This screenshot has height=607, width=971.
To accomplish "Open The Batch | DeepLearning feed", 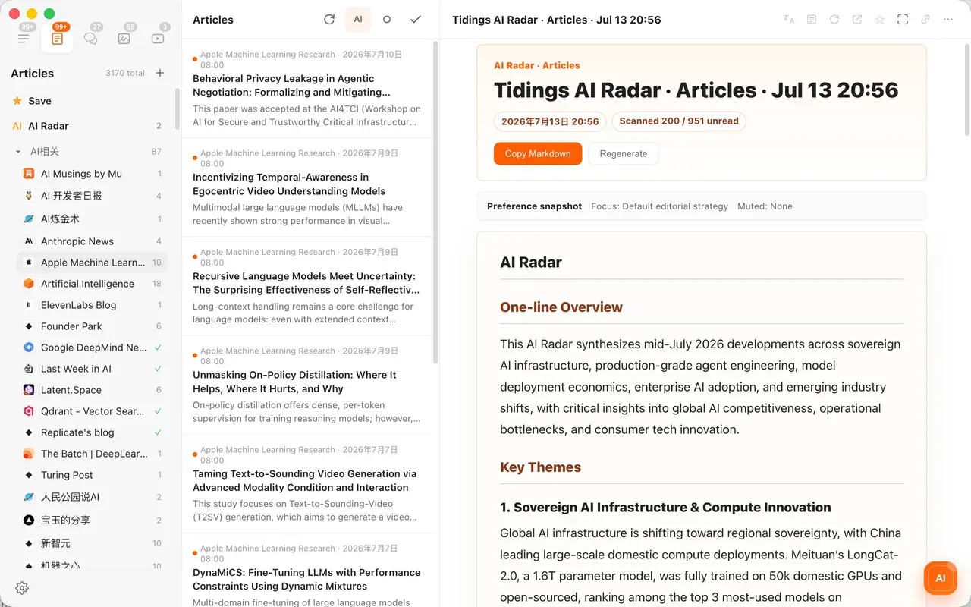I will coord(92,454).
